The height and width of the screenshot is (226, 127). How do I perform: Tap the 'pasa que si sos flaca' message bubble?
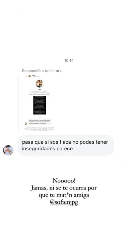tap(66, 145)
